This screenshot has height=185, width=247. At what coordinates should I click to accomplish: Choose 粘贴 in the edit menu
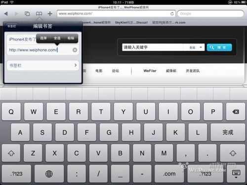pos(71,38)
